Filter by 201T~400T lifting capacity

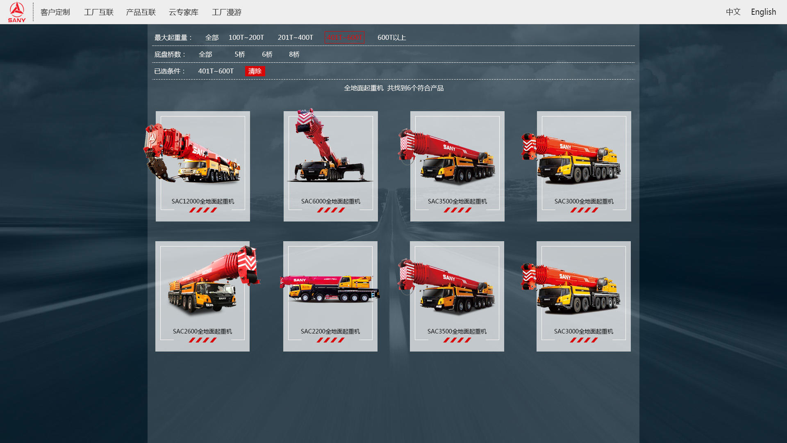coord(296,37)
